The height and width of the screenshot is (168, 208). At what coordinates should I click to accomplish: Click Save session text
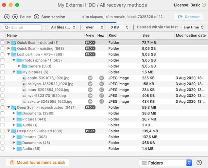click(x=53, y=17)
